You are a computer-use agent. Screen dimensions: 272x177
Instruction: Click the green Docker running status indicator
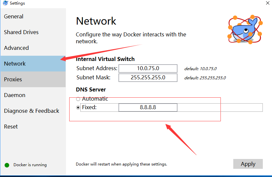pyautogui.click(x=7, y=165)
